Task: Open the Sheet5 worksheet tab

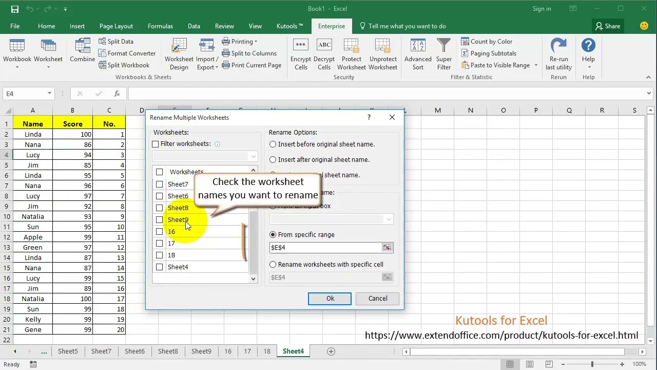Action: point(68,351)
